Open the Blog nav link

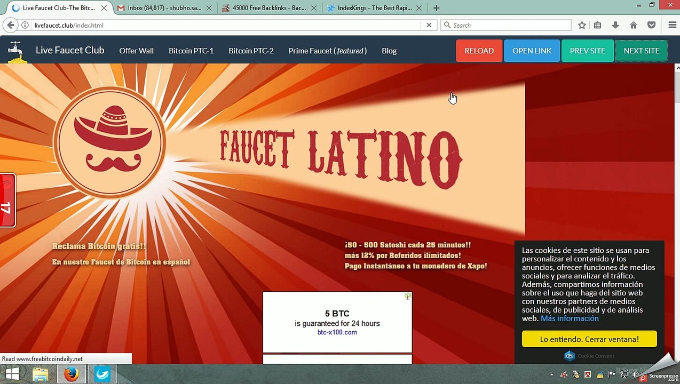coord(389,51)
